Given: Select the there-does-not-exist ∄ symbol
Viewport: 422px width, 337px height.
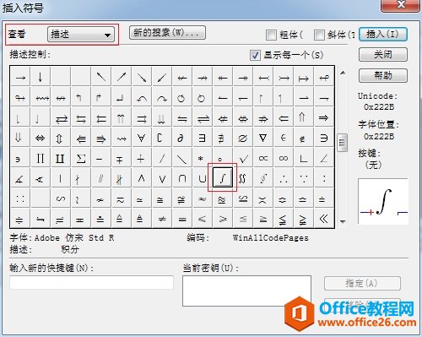Looking at the screenshot, I should point(223,138).
